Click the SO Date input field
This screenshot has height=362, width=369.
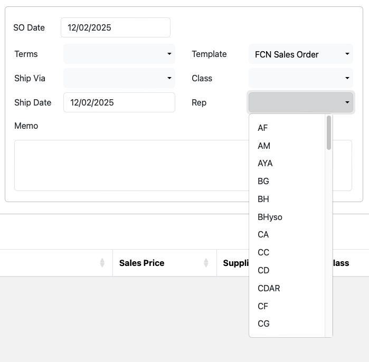pyautogui.click(x=115, y=27)
